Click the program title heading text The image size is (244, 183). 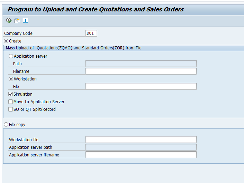pyautogui.click(x=96, y=9)
